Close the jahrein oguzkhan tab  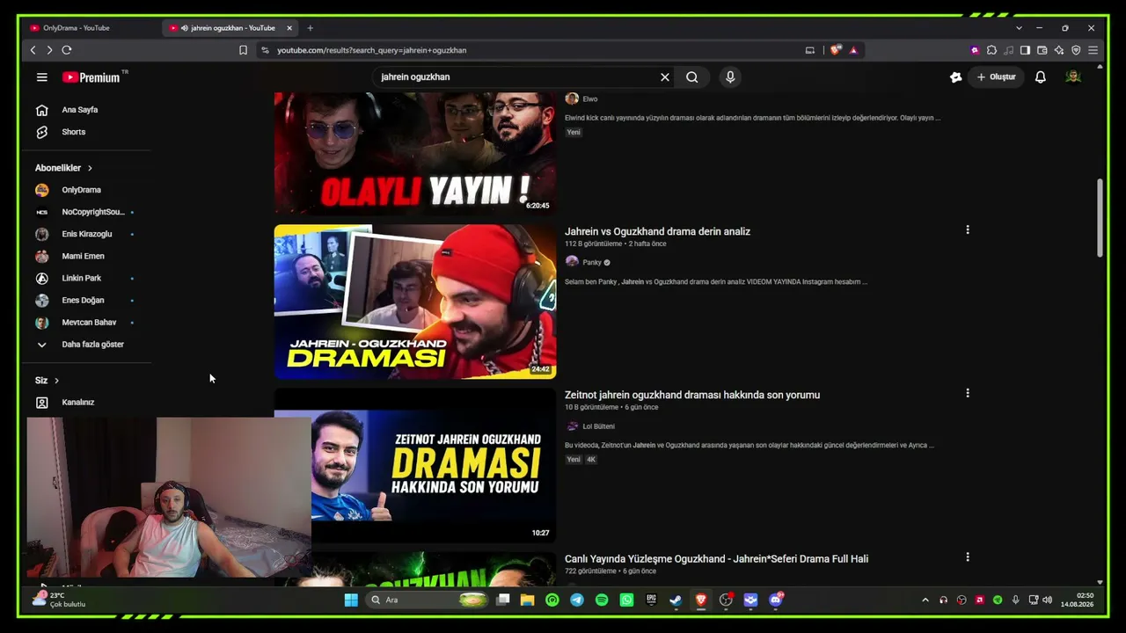(x=289, y=28)
